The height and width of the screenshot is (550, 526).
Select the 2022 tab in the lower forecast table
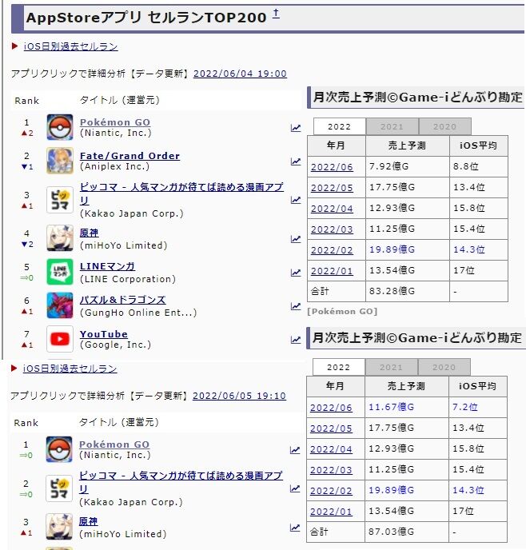(338, 367)
